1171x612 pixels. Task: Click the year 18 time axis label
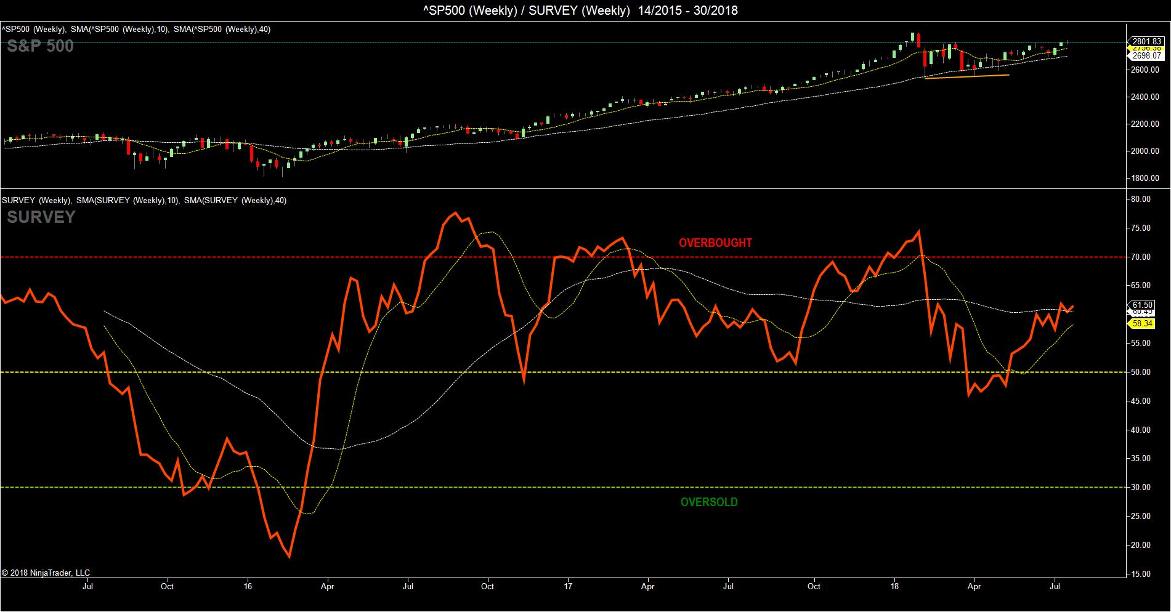click(x=894, y=586)
